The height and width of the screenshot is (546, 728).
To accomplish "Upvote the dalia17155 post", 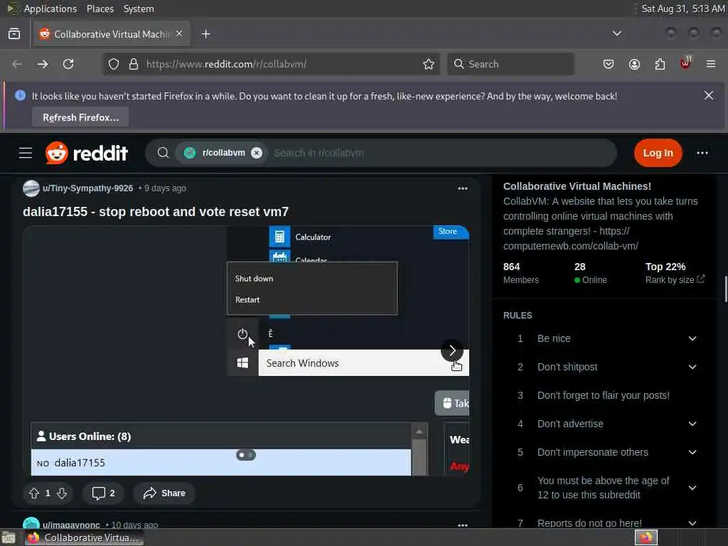I will coord(34,493).
